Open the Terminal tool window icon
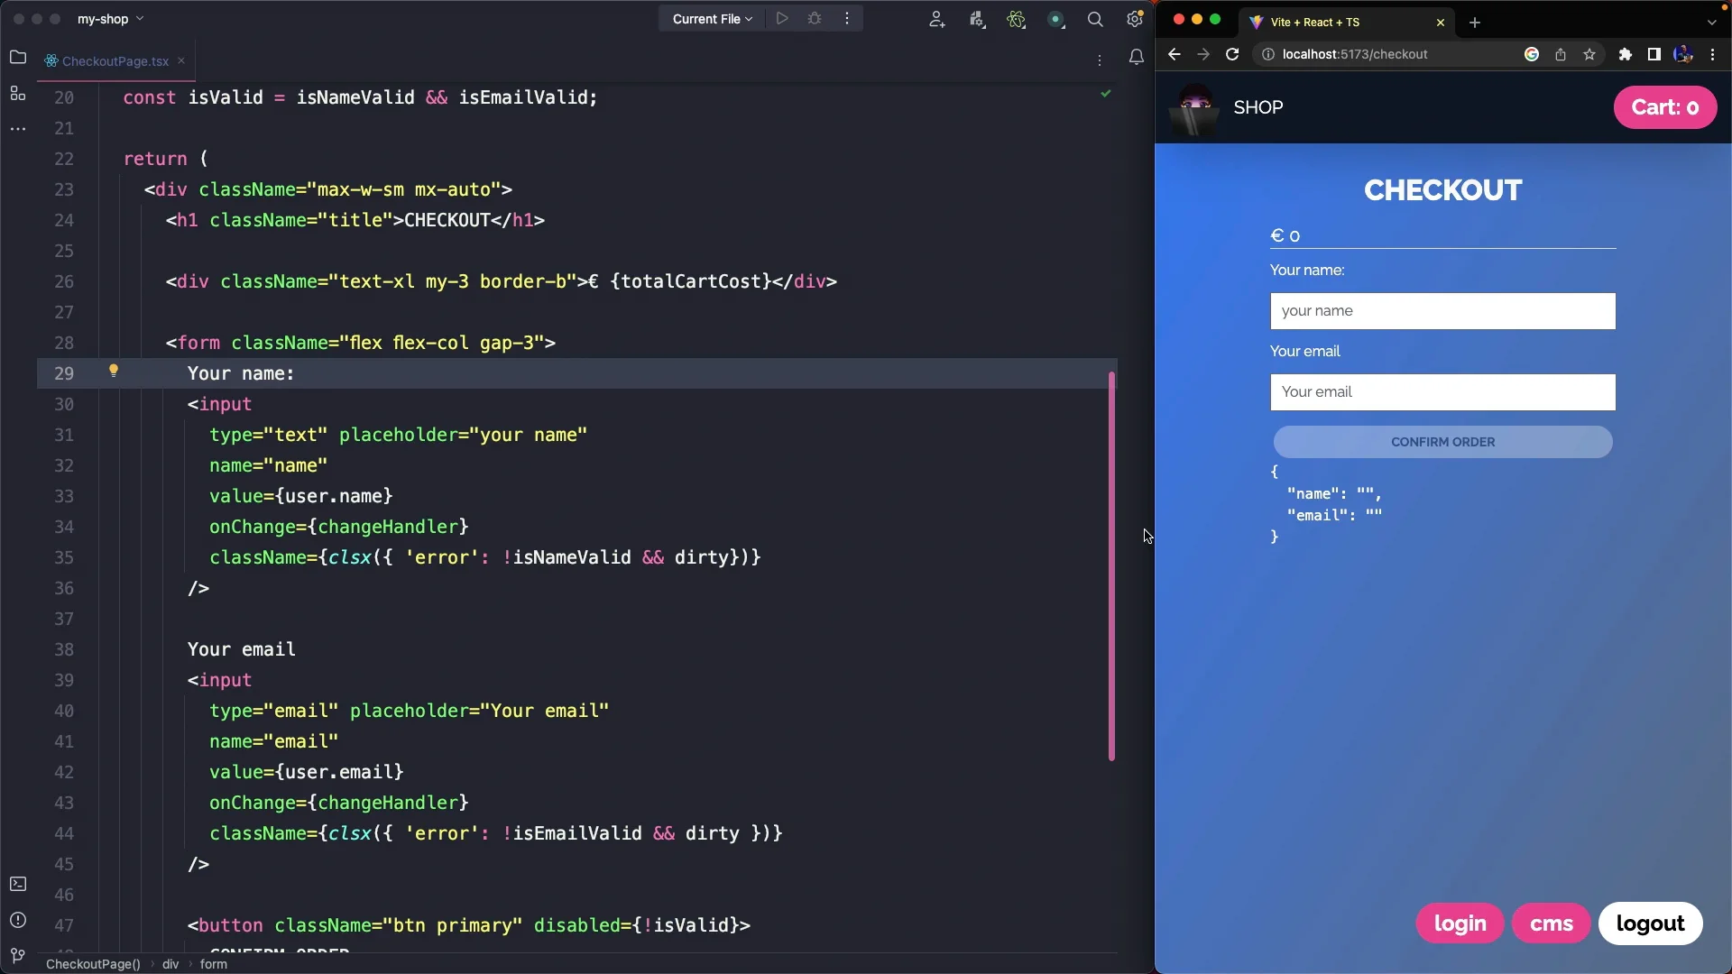 (x=18, y=884)
